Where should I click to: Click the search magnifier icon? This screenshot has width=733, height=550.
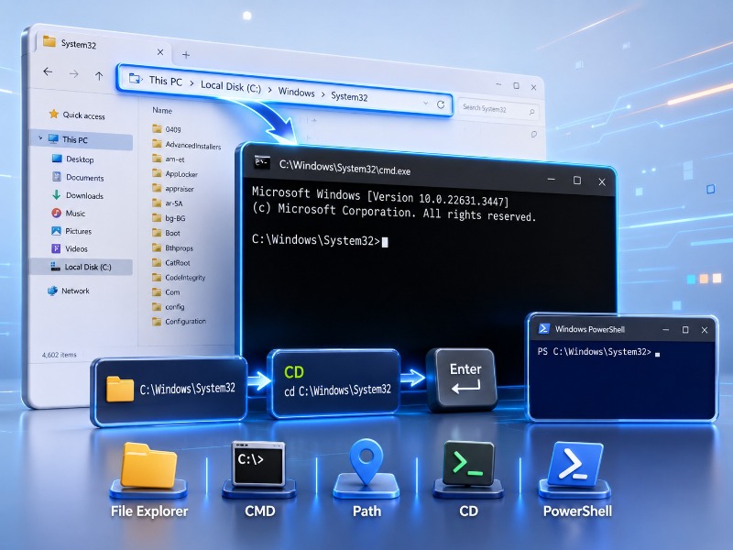[x=531, y=112]
